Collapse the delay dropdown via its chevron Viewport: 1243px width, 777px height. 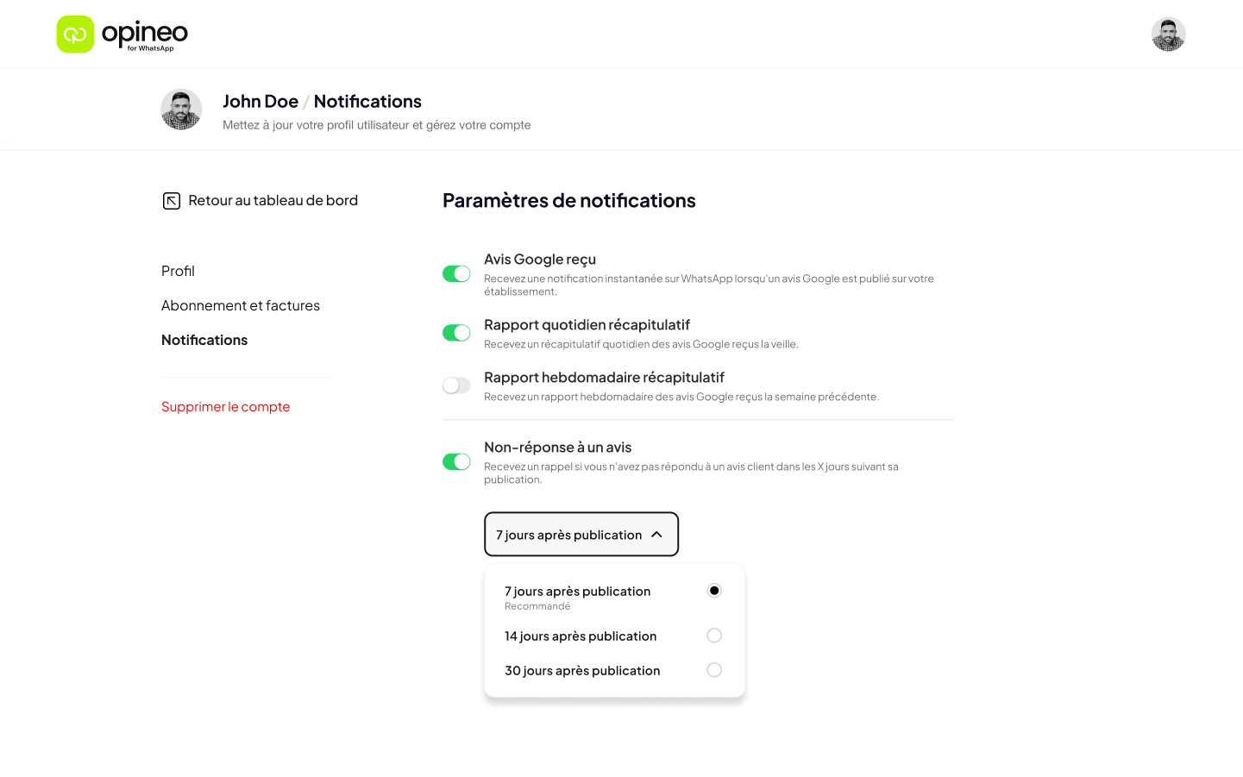656,534
